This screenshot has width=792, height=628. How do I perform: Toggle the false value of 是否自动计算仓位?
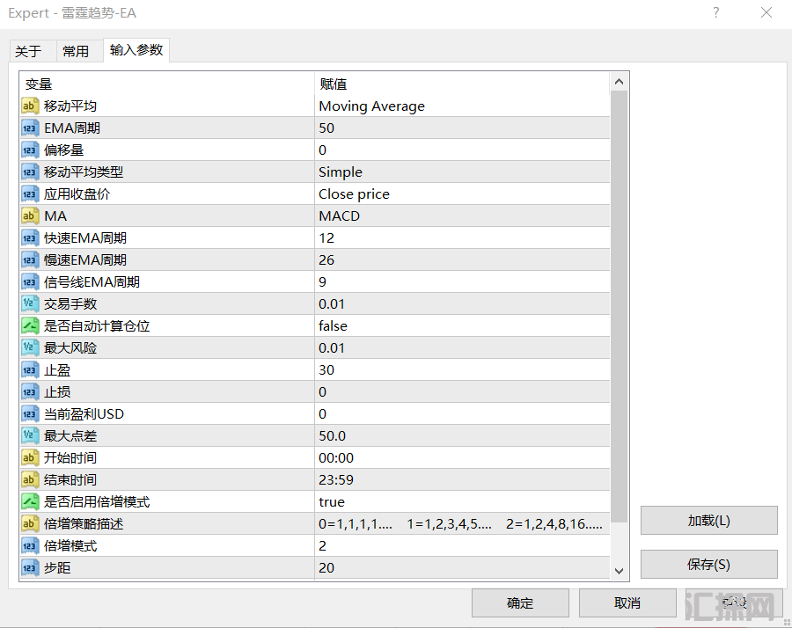pos(462,326)
